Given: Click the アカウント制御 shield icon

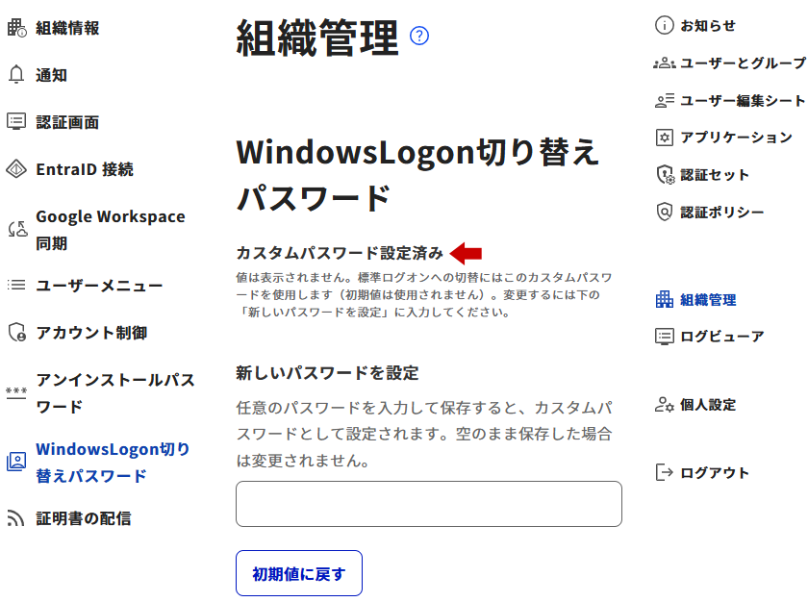Looking at the screenshot, I should point(17,332).
